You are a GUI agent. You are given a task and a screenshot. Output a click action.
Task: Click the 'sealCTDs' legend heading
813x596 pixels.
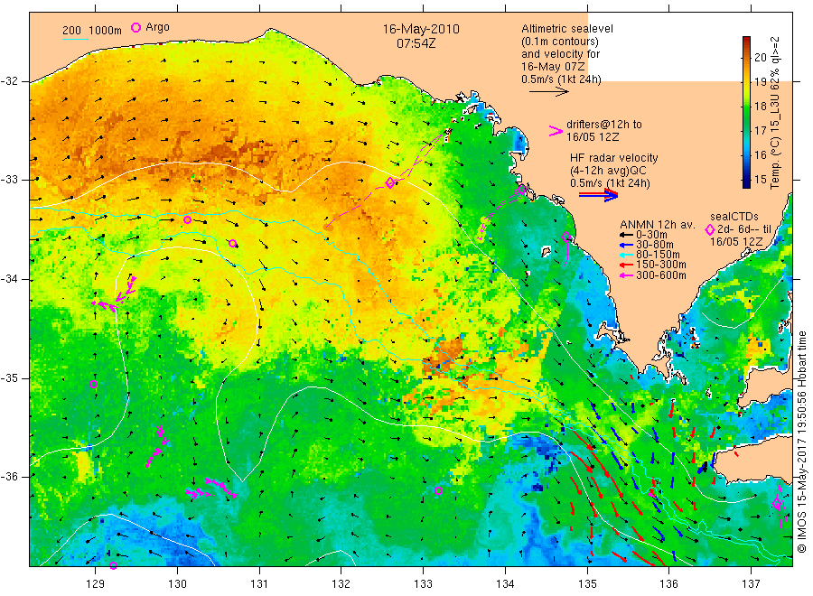point(734,217)
